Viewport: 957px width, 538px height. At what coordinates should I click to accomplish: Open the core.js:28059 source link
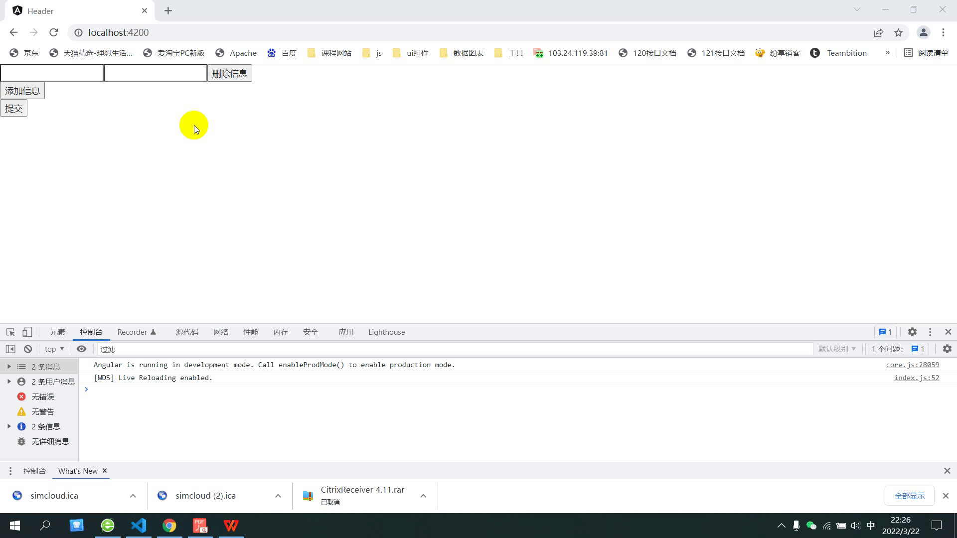tap(912, 365)
